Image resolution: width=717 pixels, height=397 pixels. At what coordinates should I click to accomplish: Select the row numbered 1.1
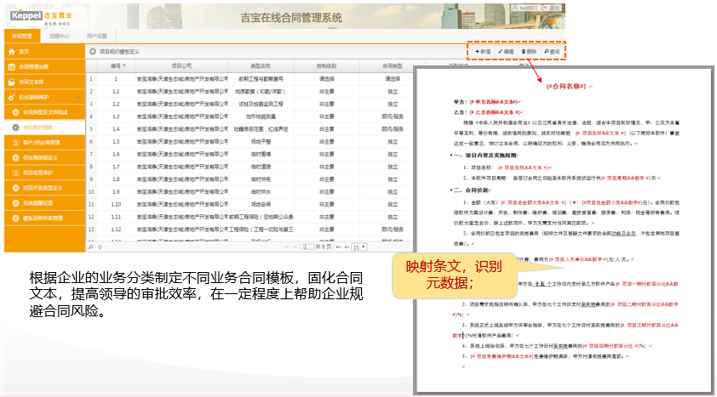(250, 92)
